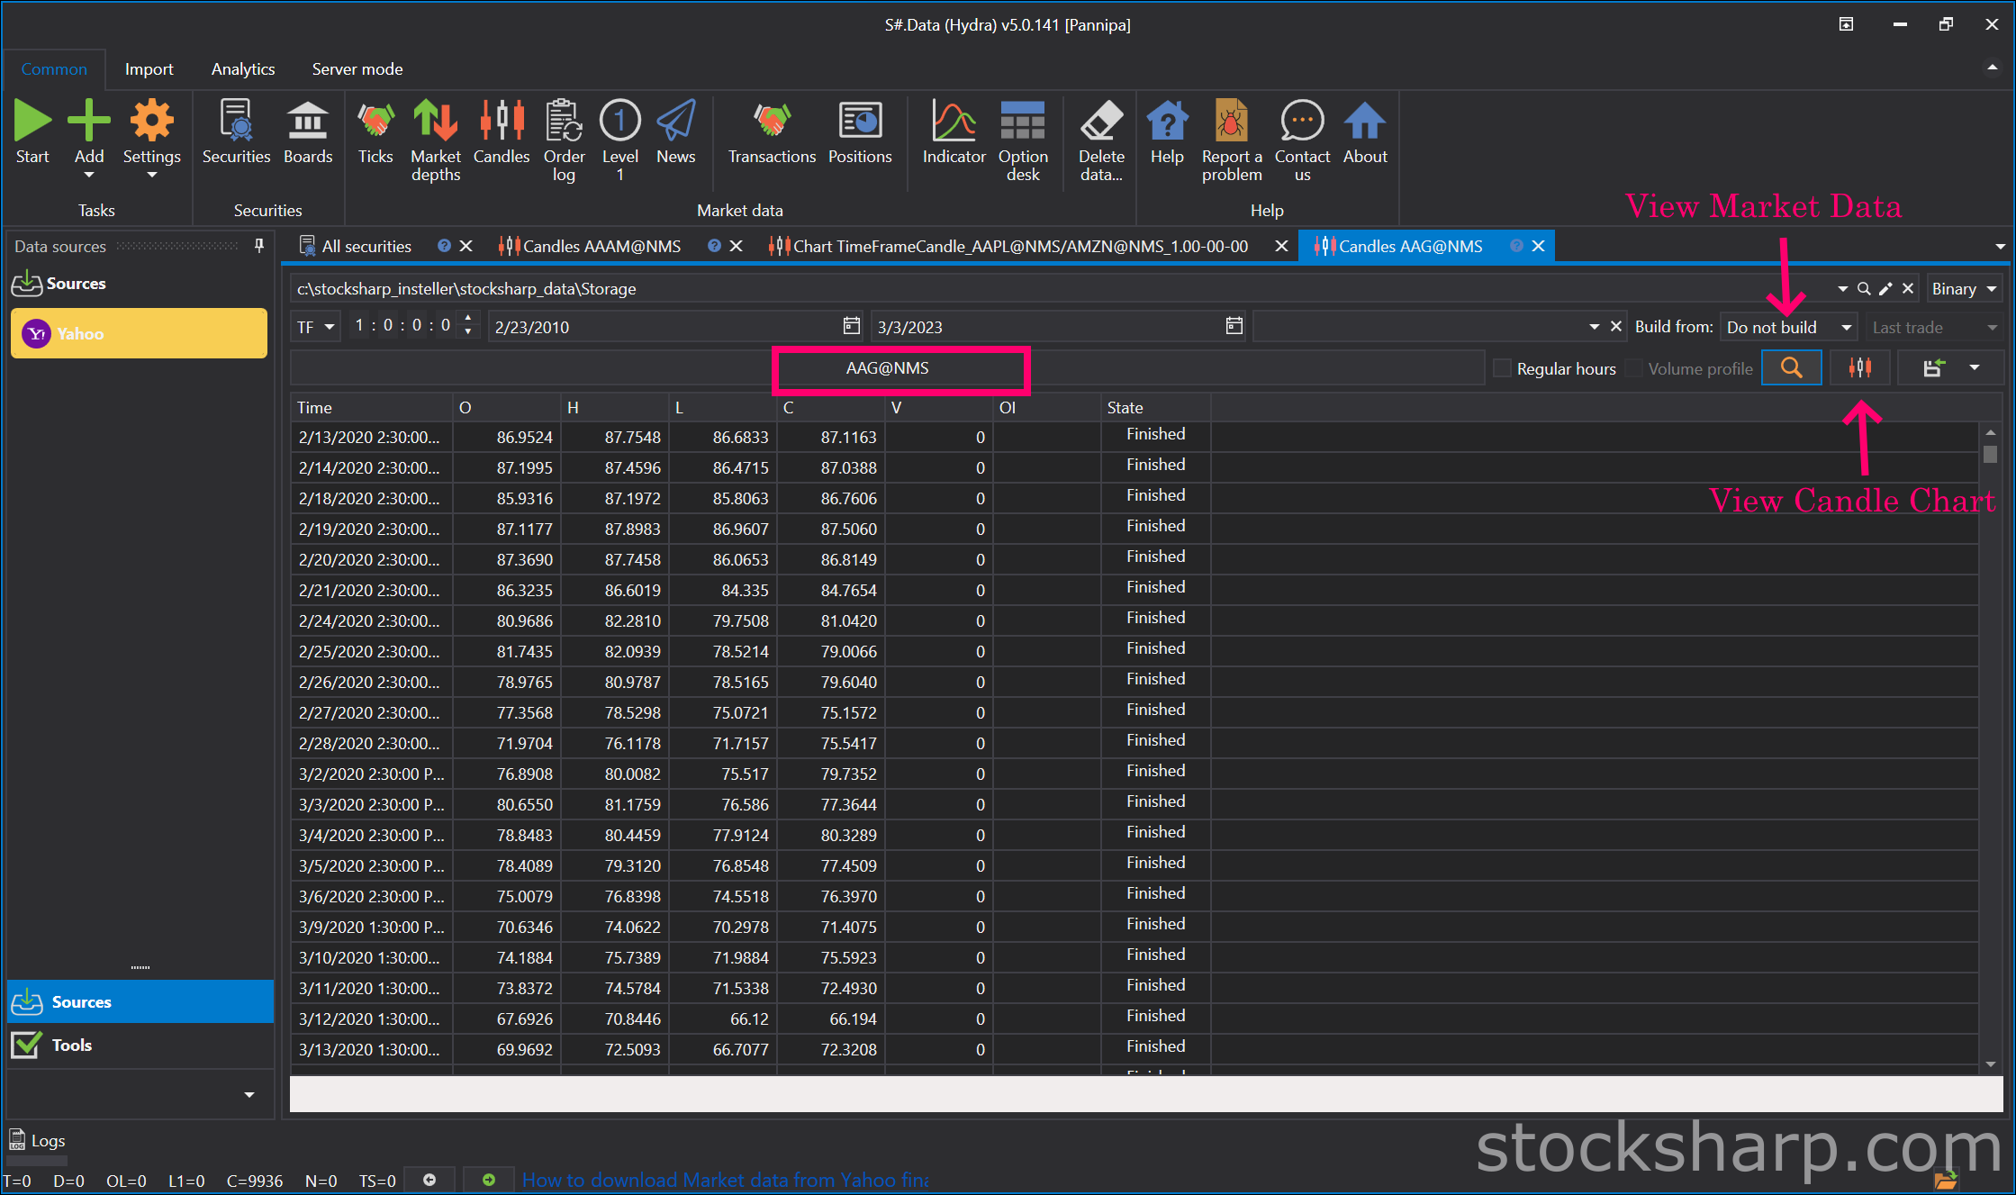Switch to the Analytics ribbon tab
2016x1195 pixels.
click(x=243, y=69)
